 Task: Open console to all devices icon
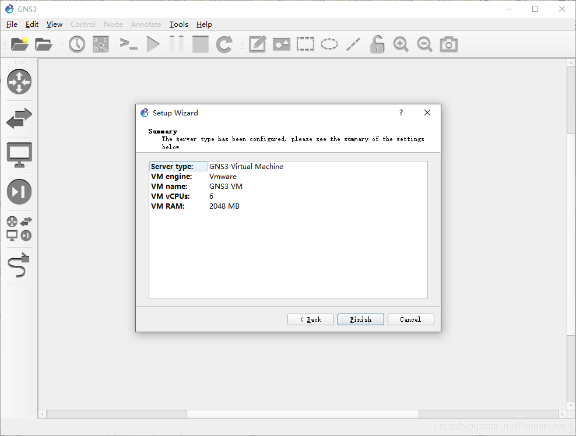[x=129, y=44]
